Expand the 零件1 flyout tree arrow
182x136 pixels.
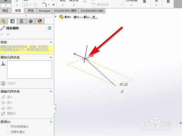tap(56, 17)
